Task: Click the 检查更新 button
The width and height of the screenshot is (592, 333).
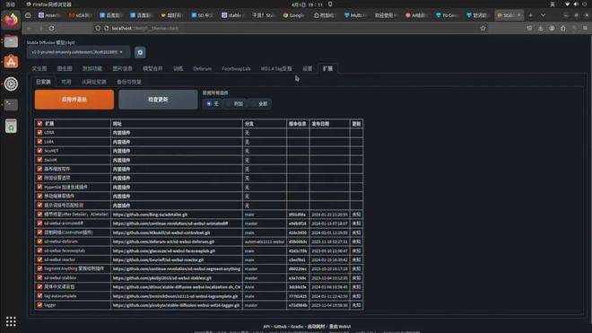Action: point(158,100)
